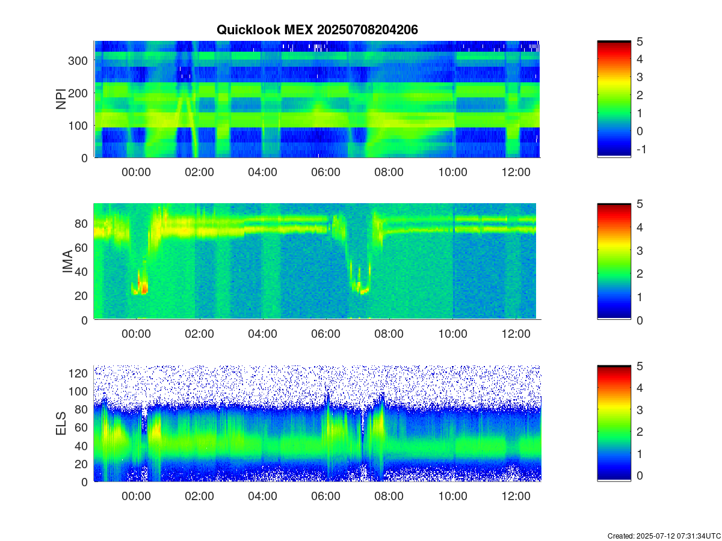Click the '06:00' tick below the ELS plot
Screen dimensions: 722x541
click(x=326, y=496)
